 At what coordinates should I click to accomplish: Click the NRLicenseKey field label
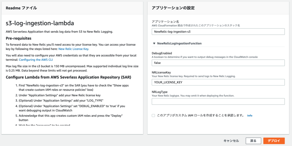click(161, 72)
